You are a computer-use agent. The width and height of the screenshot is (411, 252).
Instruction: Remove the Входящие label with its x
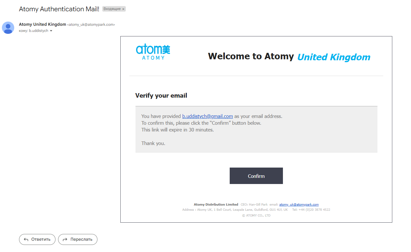click(x=123, y=9)
